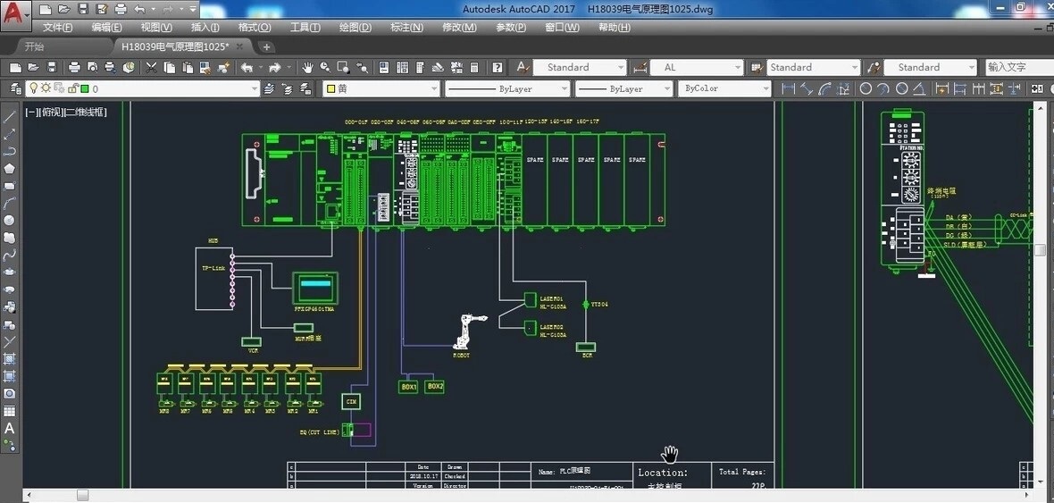Click Publish icon in standard toolbar
The width and height of the screenshot is (1054, 503).
pos(110,67)
